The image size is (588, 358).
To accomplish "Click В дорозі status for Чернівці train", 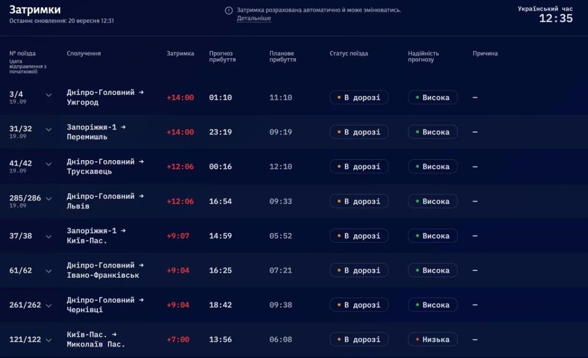I will 359,305.
